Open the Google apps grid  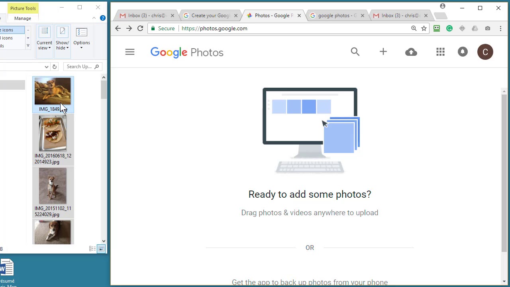[x=440, y=52]
